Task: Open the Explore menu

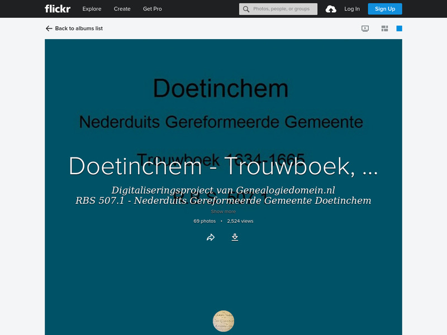Action: pyautogui.click(x=92, y=9)
